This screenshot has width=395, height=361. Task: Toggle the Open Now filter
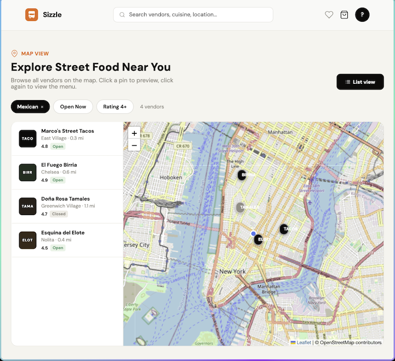[73, 107]
